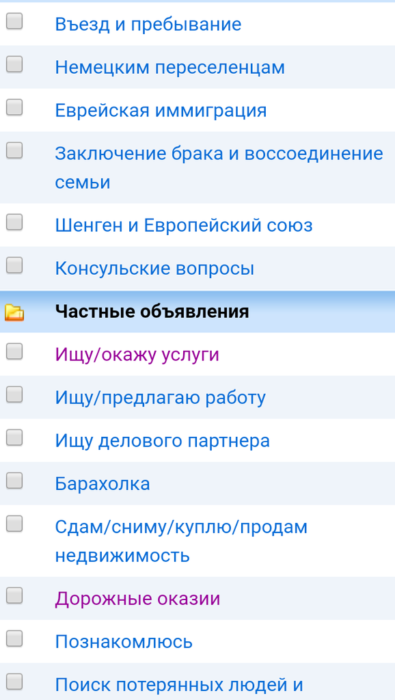Viewport: 395px width, 700px height.
Task: Open the Поиск потерянных людей link
Action: point(179,684)
